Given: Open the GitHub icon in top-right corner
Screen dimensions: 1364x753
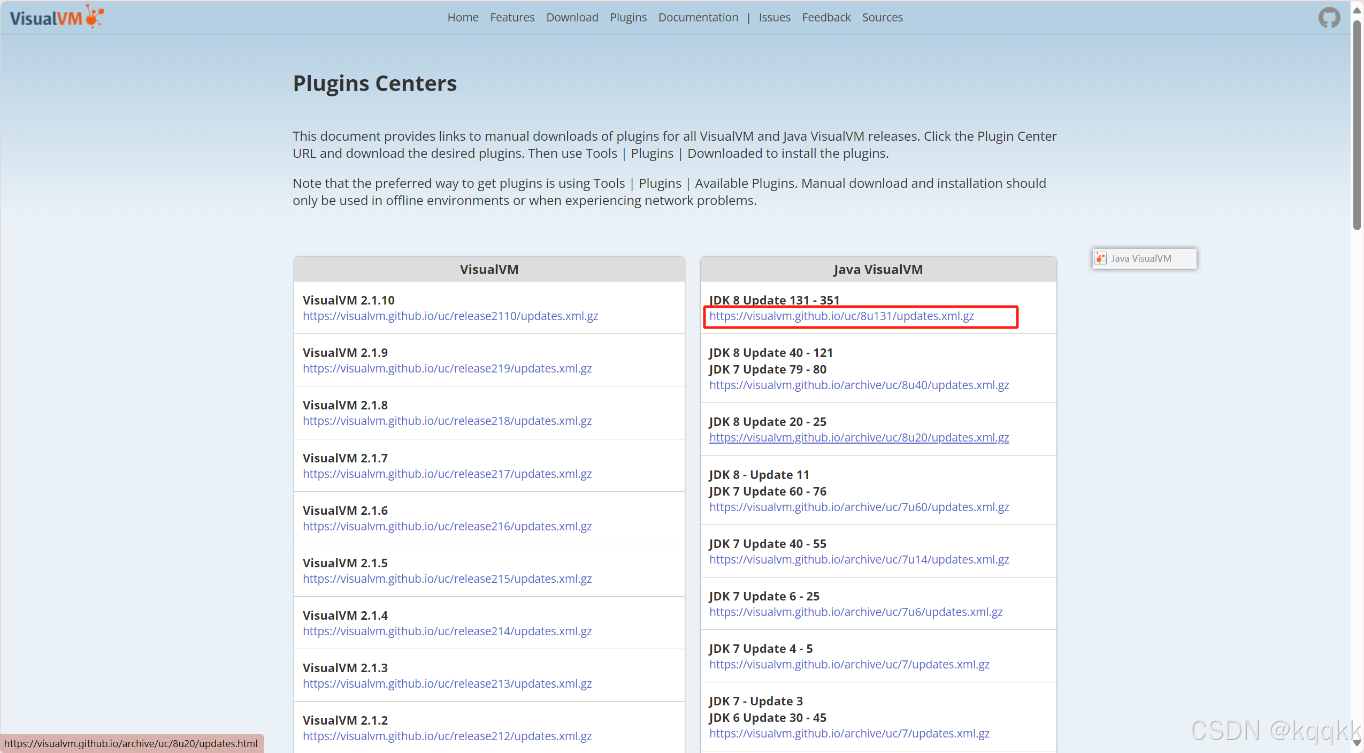Looking at the screenshot, I should click(x=1329, y=18).
